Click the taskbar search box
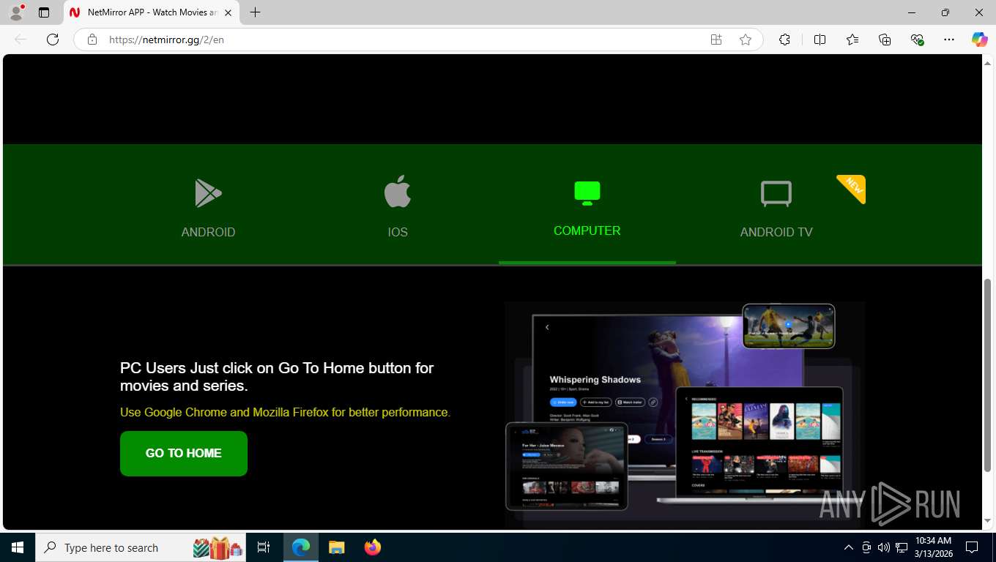This screenshot has height=562, width=996. click(x=142, y=547)
